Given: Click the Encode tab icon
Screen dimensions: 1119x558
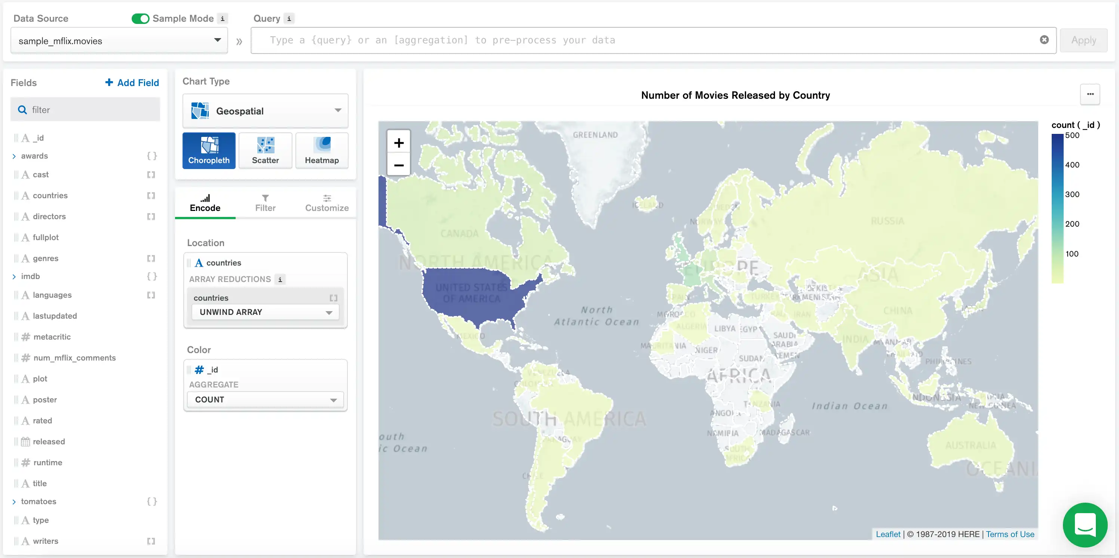Looking at the screenshot, I should (205, 197).
